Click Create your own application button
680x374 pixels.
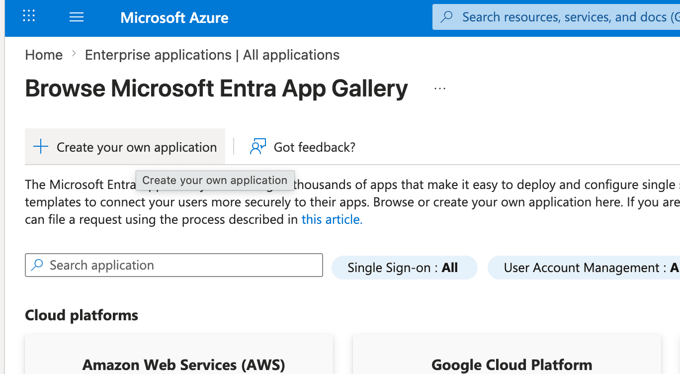(125, 147)
